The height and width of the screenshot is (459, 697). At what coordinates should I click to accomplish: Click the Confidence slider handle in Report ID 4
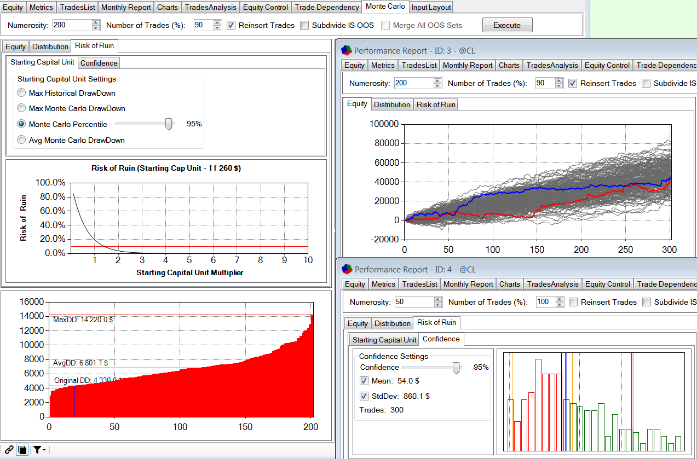pyautogui.click(x=456, y=368)
